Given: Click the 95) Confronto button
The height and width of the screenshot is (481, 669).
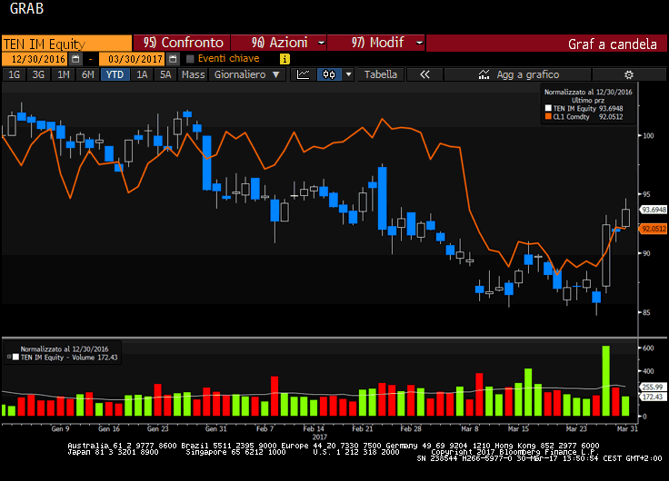Looking at the screenshot, I should click(182, 43).
